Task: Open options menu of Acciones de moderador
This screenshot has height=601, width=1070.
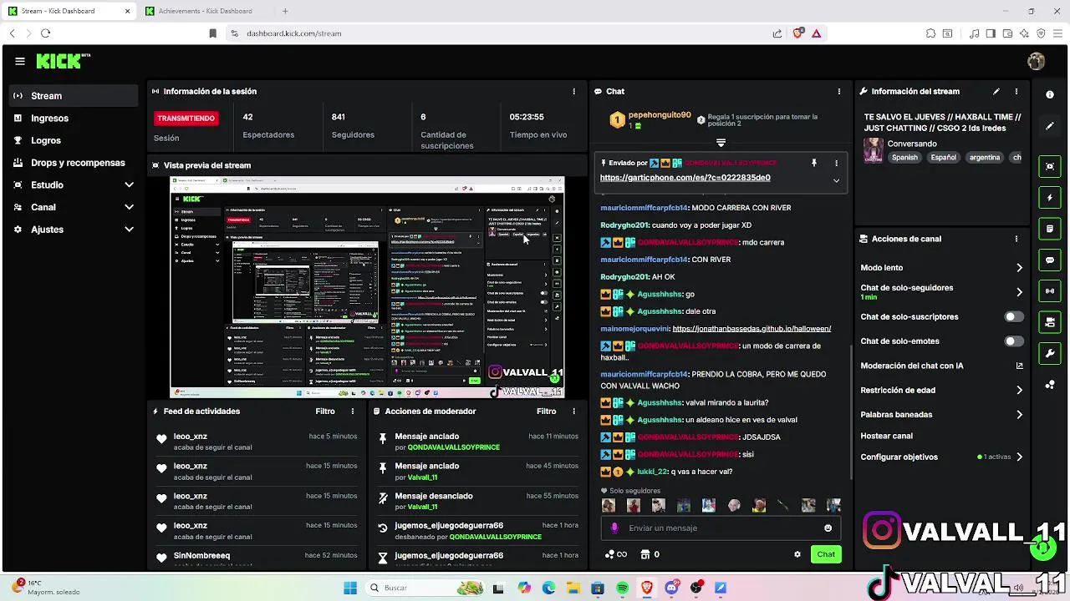Action: pos(573,411)
